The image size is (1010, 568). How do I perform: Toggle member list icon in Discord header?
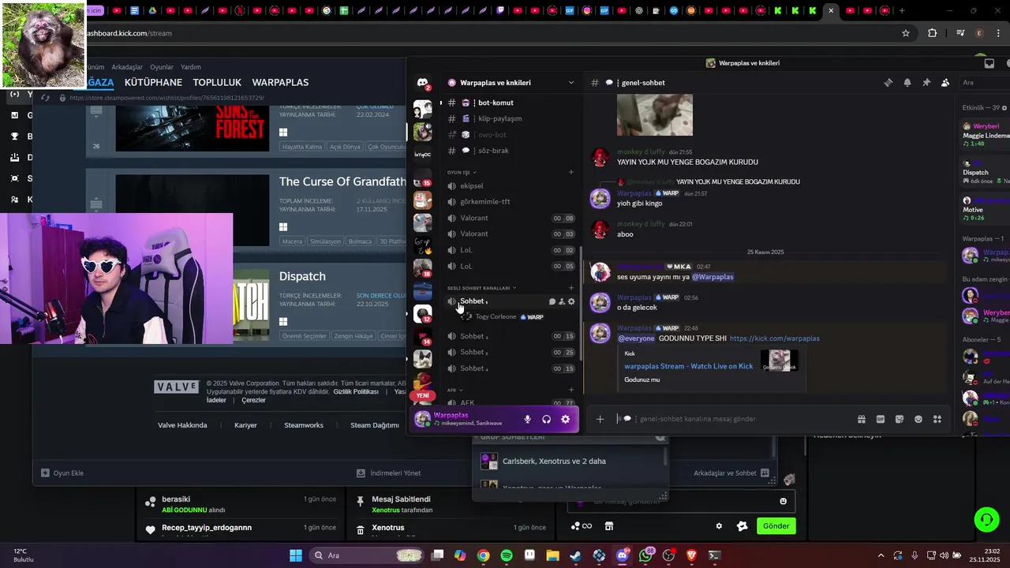(945, 83)
